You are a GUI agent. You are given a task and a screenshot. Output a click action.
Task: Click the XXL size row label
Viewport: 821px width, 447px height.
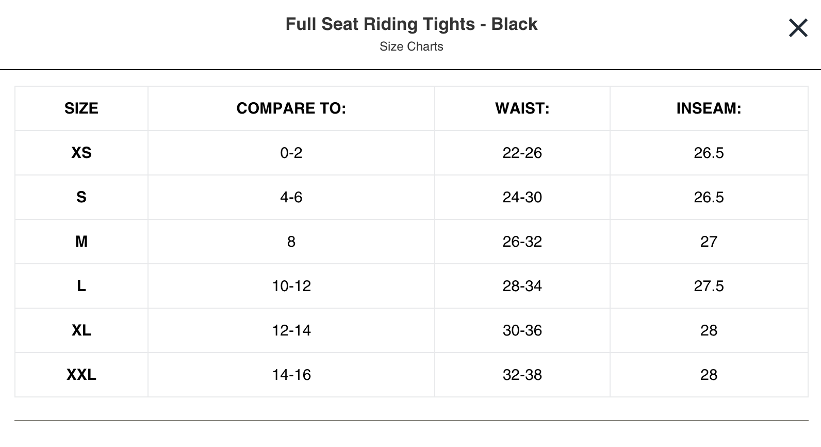click(81, 375)
